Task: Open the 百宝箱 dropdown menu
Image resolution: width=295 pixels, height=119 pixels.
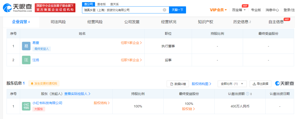Action: pyautogui.click(x=239, y=10)
